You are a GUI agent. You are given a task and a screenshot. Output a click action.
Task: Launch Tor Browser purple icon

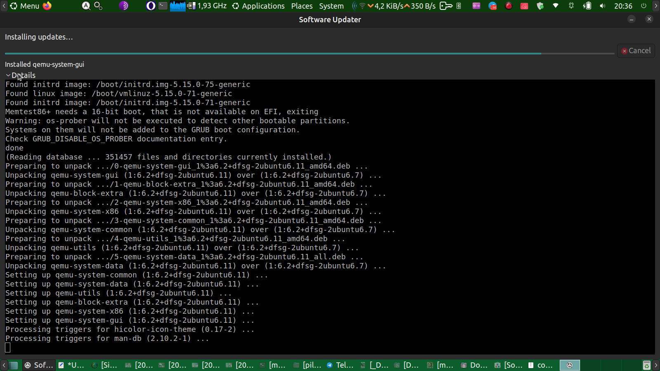click(124, 6)
